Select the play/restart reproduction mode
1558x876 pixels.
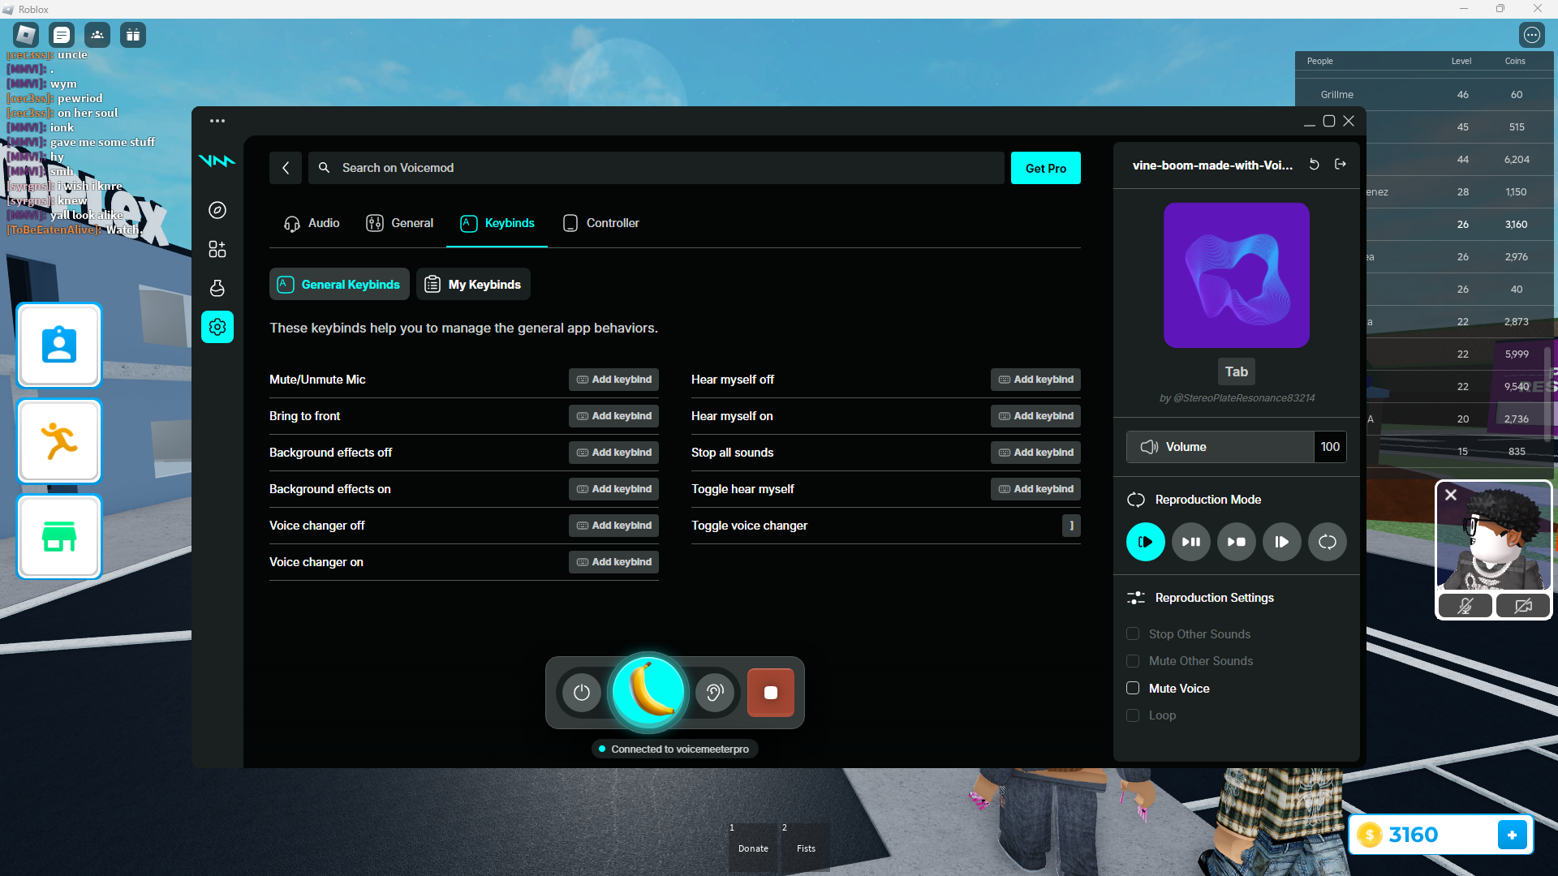(x=1146, y=542)
